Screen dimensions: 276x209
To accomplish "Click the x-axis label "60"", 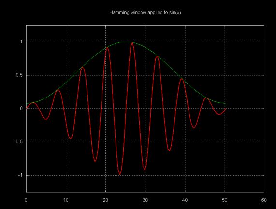I will point(264,200).
